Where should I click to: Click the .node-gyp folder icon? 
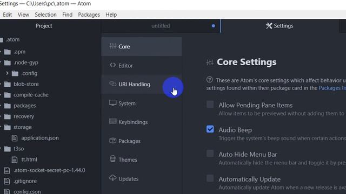pos(7,63)
